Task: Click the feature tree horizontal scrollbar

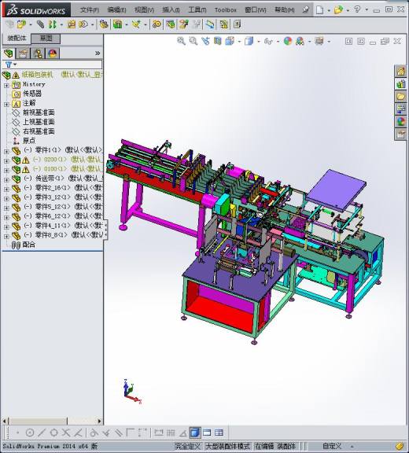Action: point(52,421)
